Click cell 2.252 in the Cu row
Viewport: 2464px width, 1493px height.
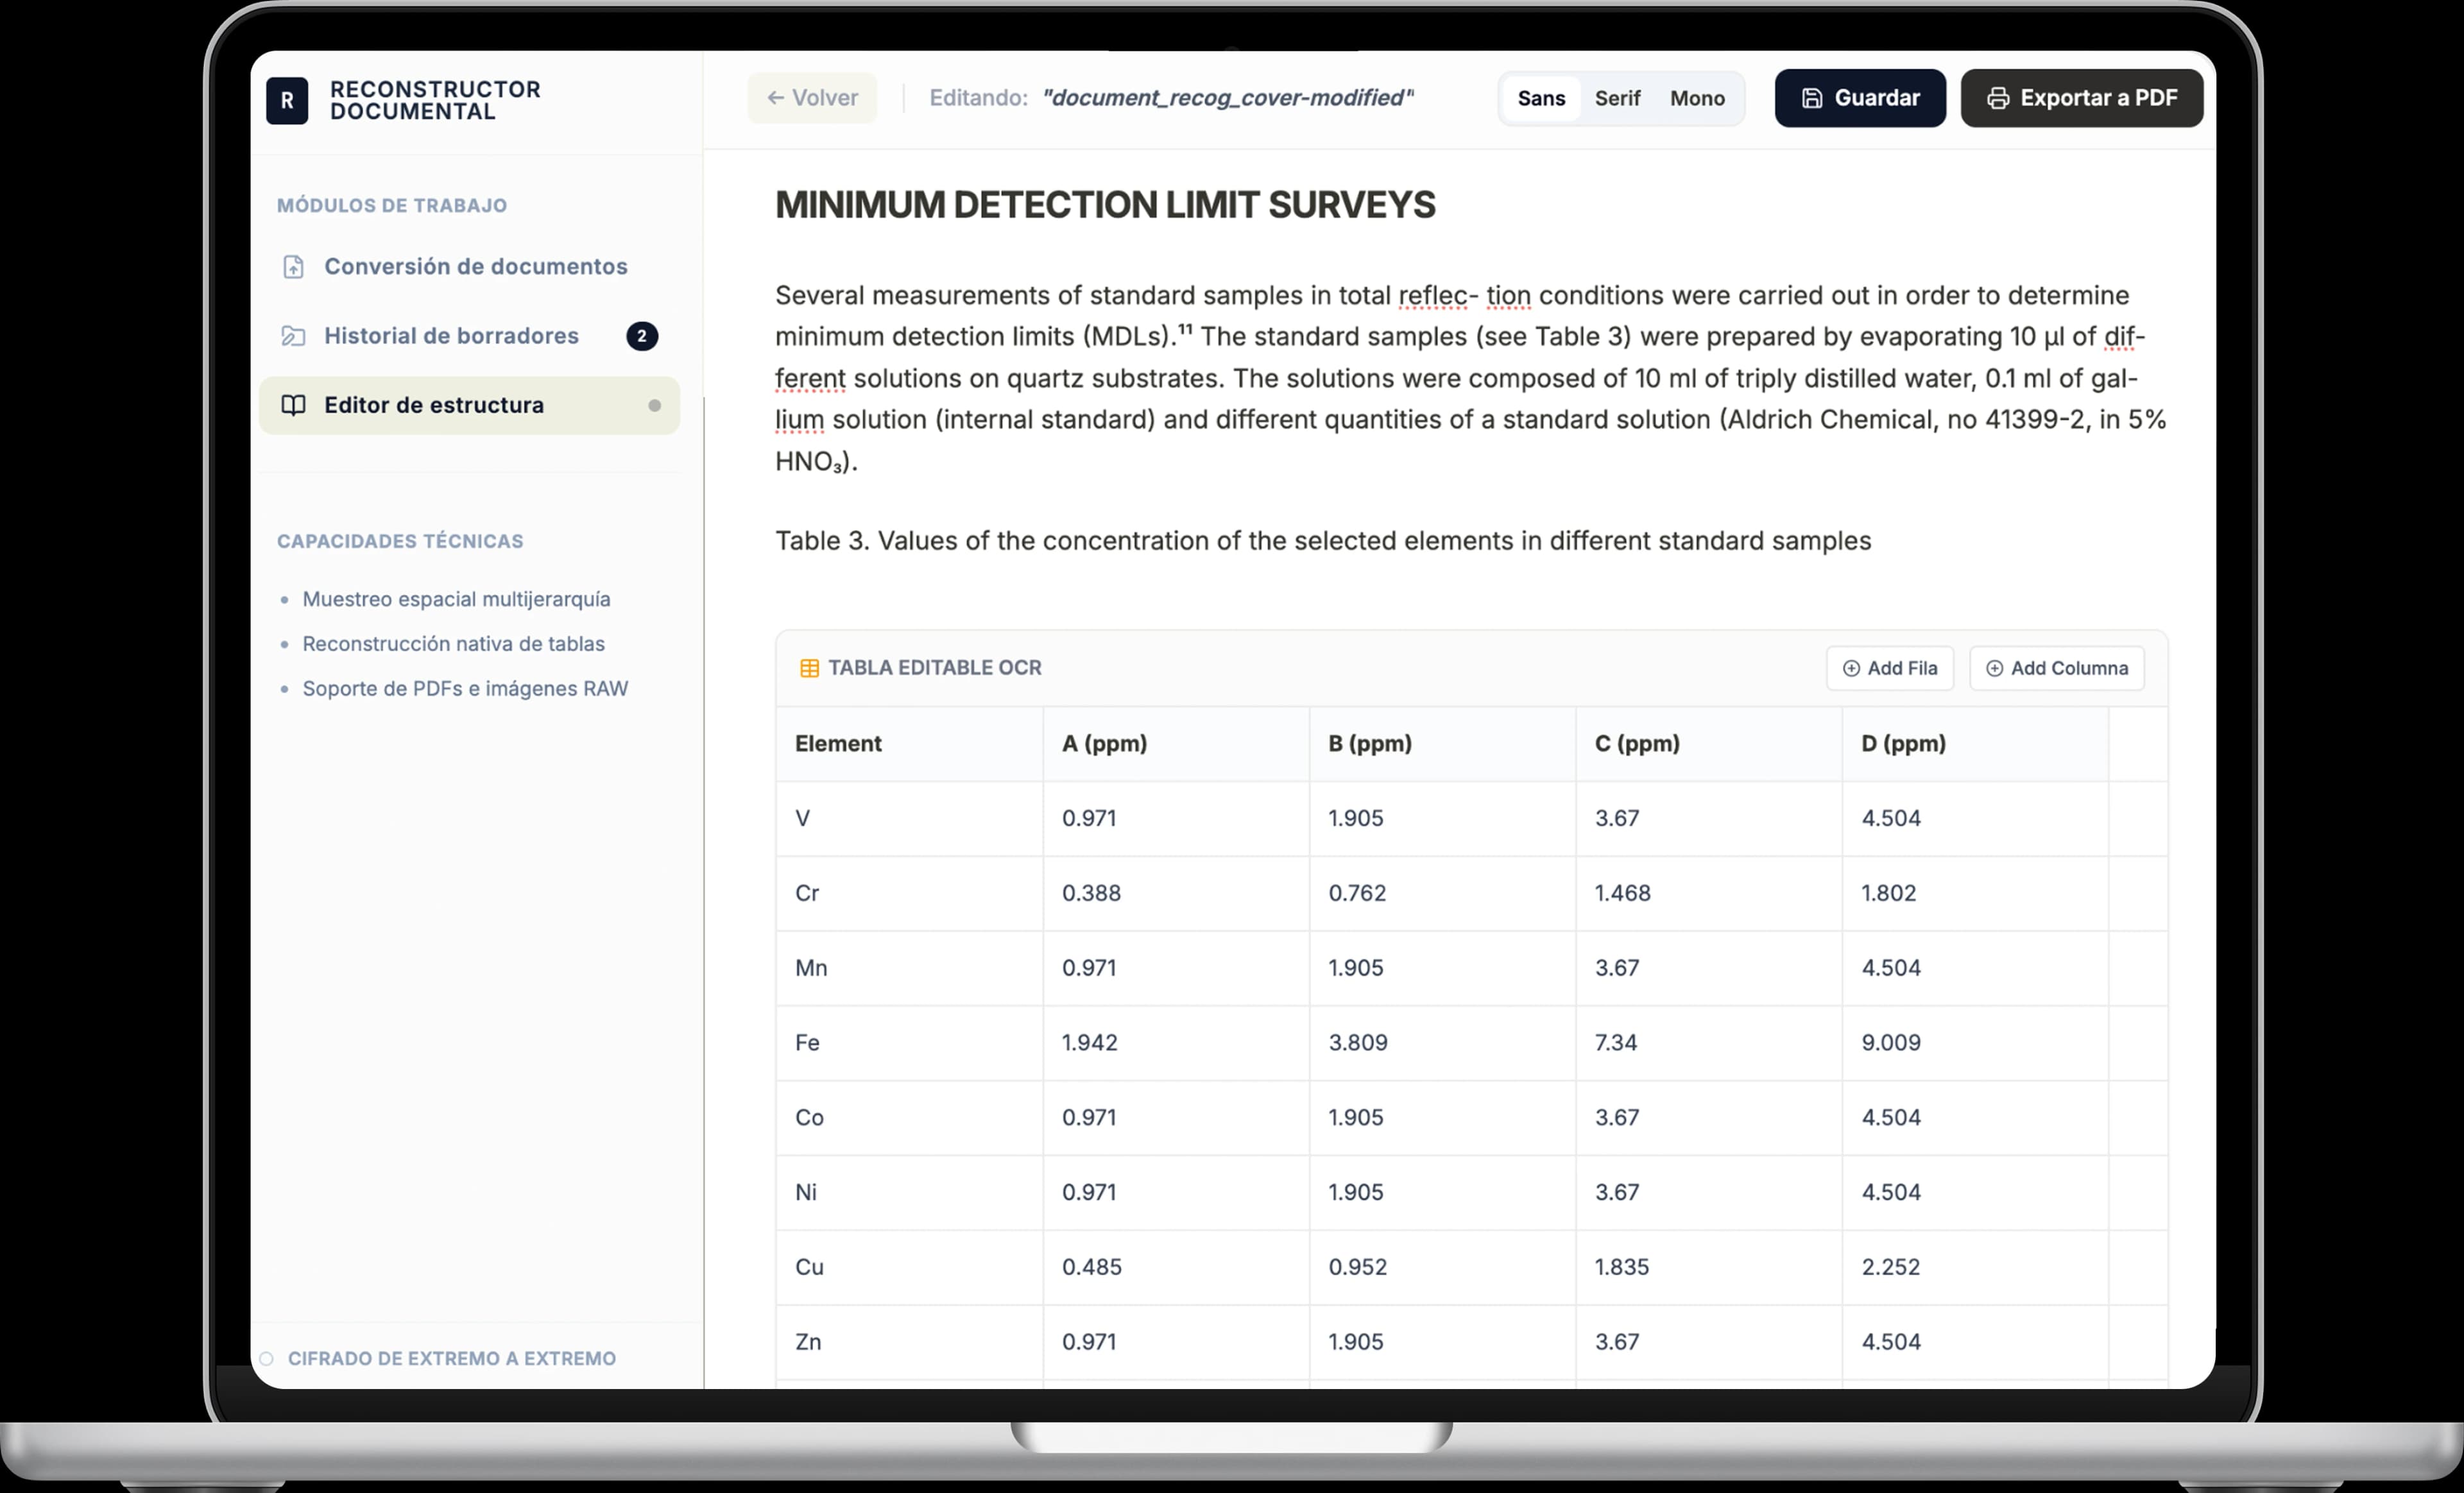[1975, 1268]
